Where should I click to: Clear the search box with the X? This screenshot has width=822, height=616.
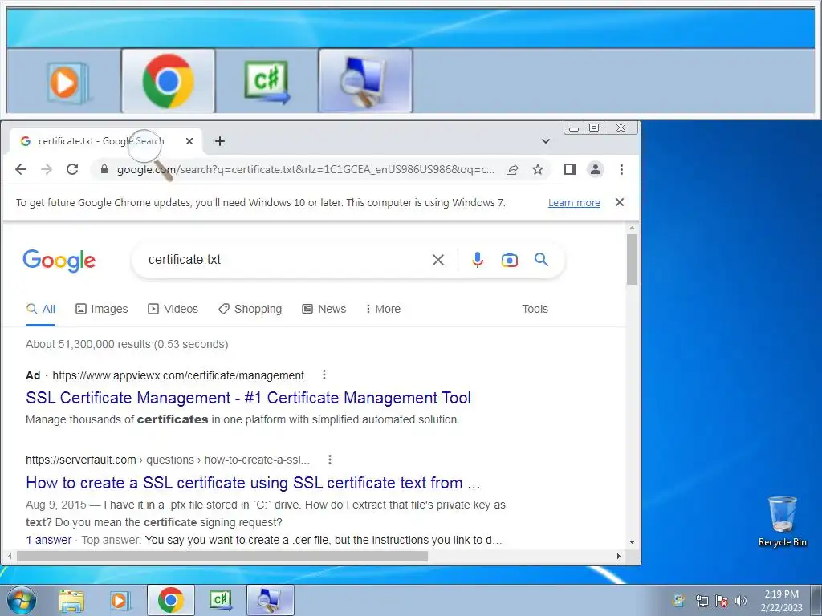coord(438,260)
